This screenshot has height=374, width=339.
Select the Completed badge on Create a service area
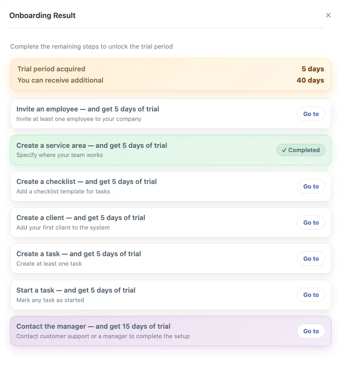click(x=300, y=150)
